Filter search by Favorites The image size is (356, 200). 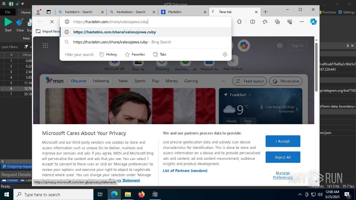point(135,54)
